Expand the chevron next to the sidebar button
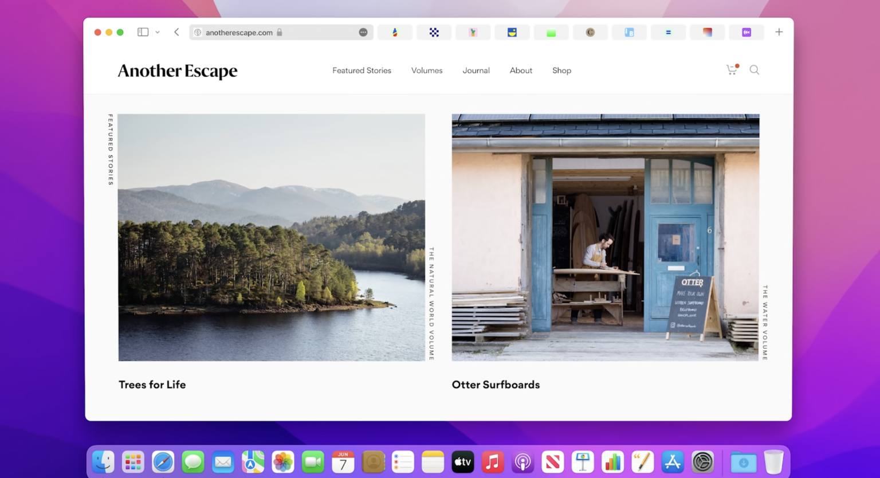This screenshot has height=478, width=880. pos(158,32)
